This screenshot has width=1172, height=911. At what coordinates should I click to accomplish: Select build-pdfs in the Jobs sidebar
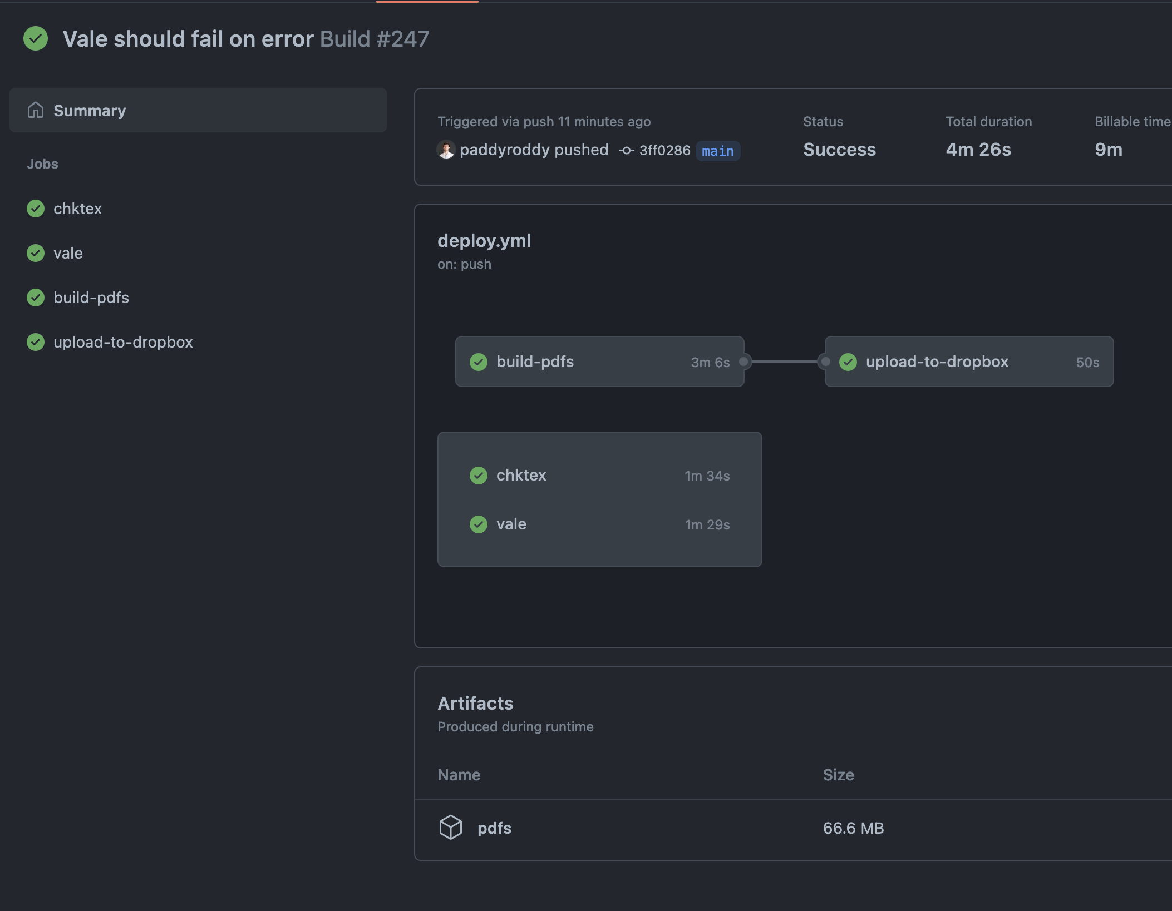(91, 298)
